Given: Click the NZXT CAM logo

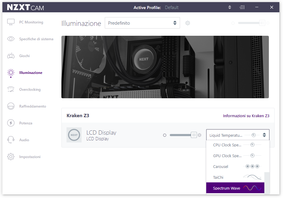Looking at the screenshot, I should pos(26,8).
